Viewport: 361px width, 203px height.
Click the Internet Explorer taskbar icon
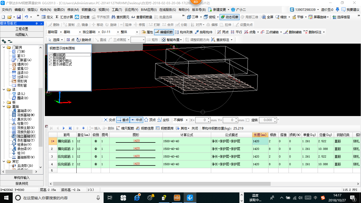(x=137, y=197)
